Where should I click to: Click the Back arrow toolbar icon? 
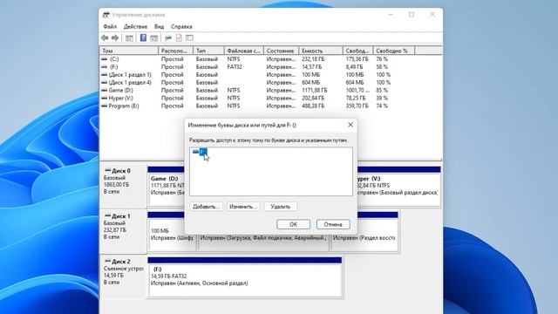[x=105, y=38]
